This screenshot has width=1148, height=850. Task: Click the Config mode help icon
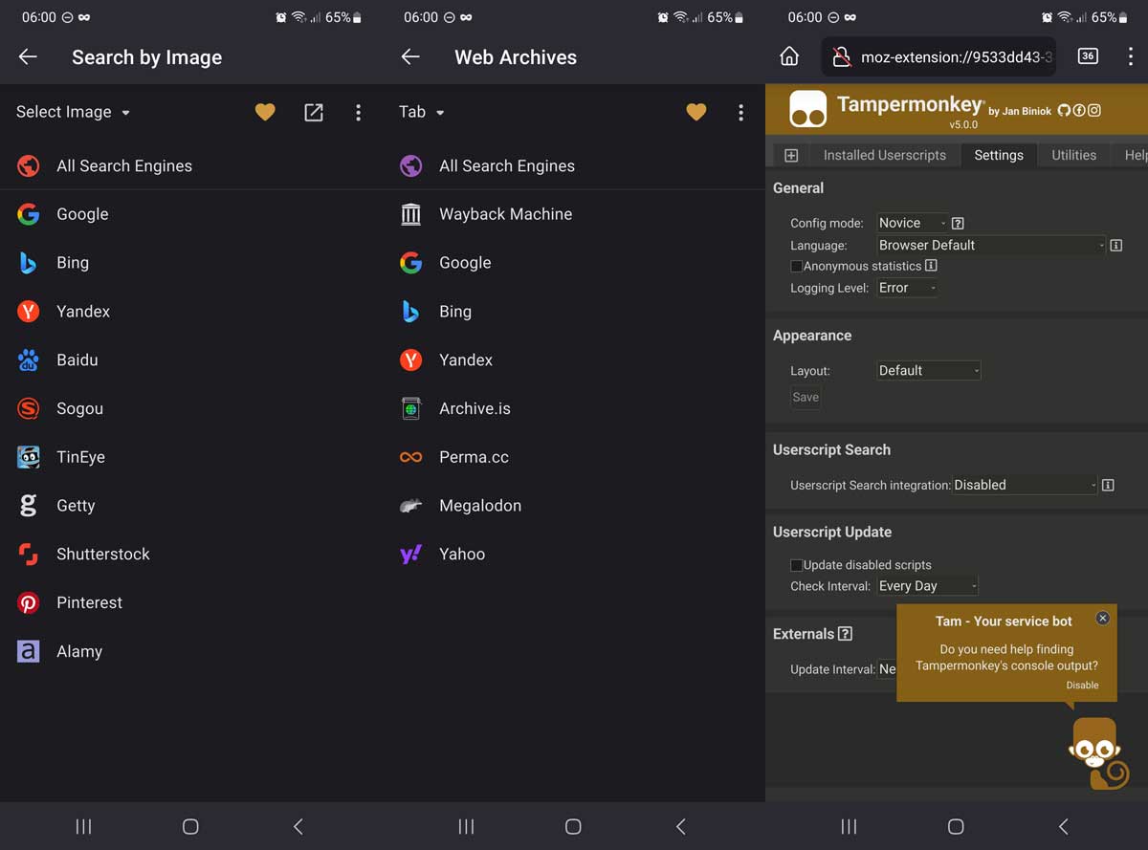click(958, 224)
